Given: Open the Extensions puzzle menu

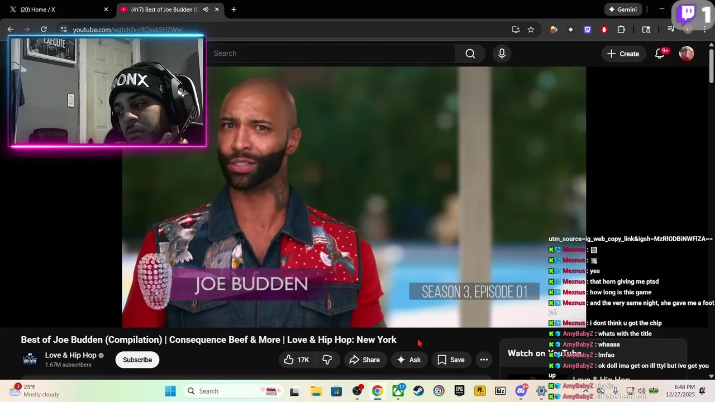Looking at the screenshot, I should click(x=621, y=30).
